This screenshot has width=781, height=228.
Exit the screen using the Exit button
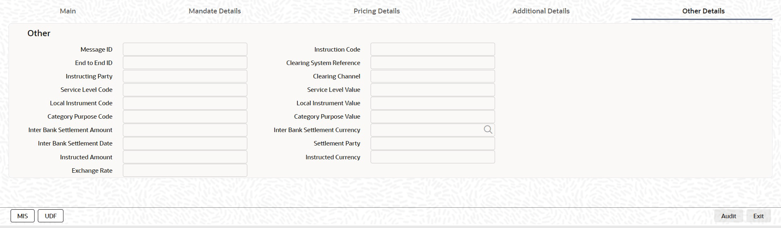click(758, 216)
